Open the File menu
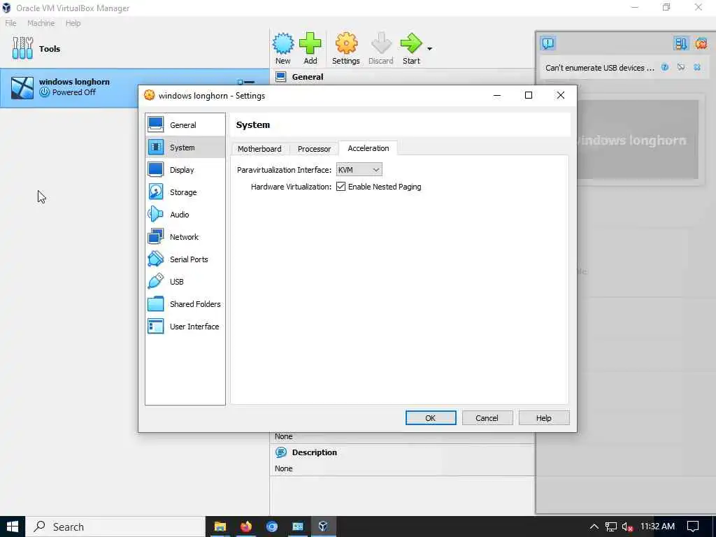This screenshot has height=537, width=716. click(10, 23)
